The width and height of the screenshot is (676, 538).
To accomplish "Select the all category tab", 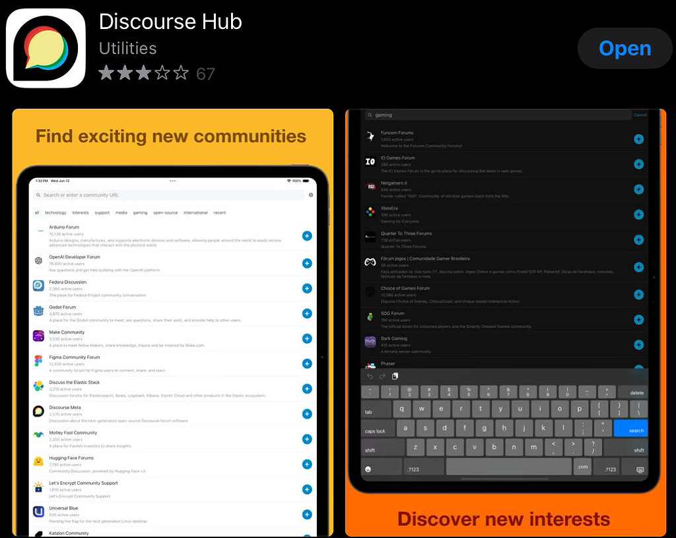I will pos(37,212).
